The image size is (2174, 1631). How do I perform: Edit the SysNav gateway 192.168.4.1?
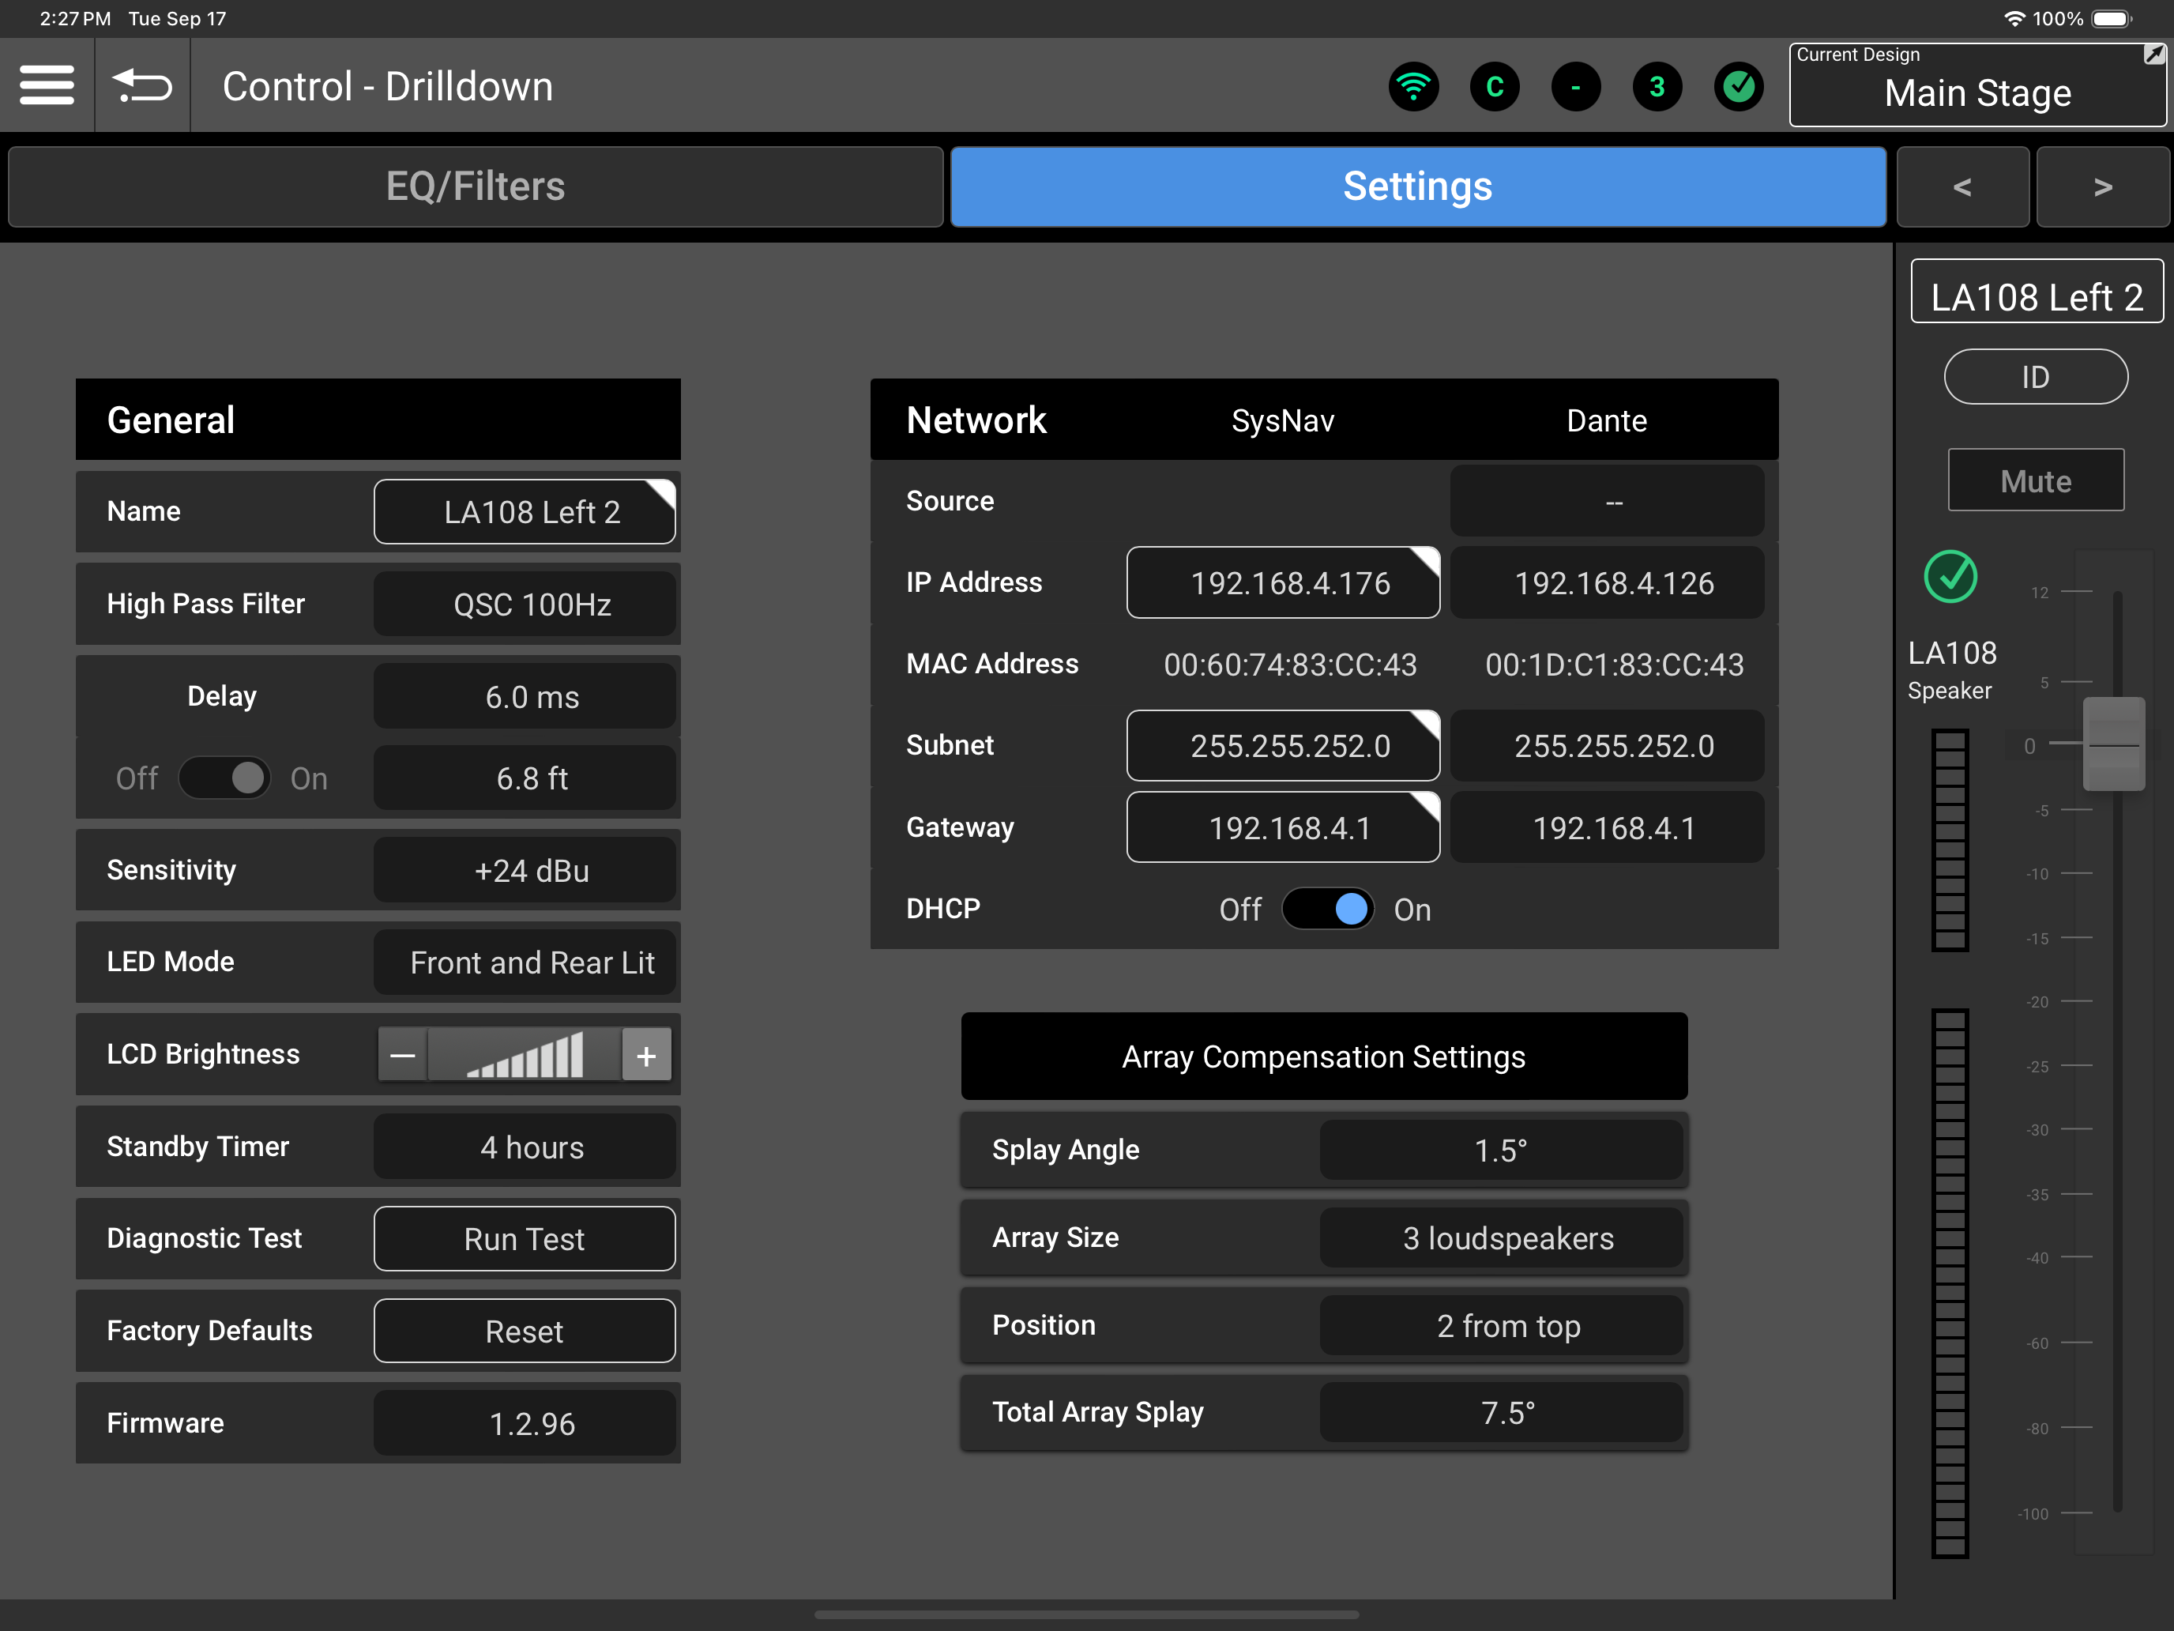[x=1283, y=828]
